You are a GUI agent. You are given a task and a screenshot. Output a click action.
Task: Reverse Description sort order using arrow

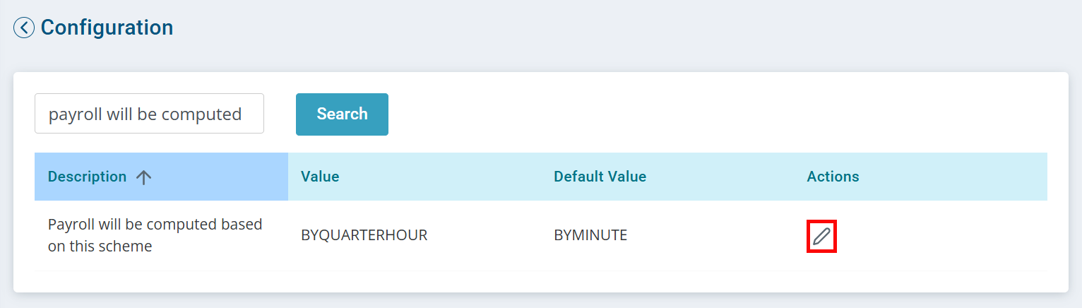click(143, 177)
